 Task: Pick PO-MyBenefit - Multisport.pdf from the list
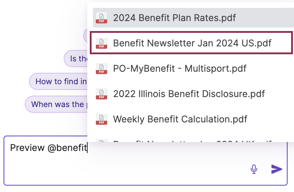(x=193, y=69)
